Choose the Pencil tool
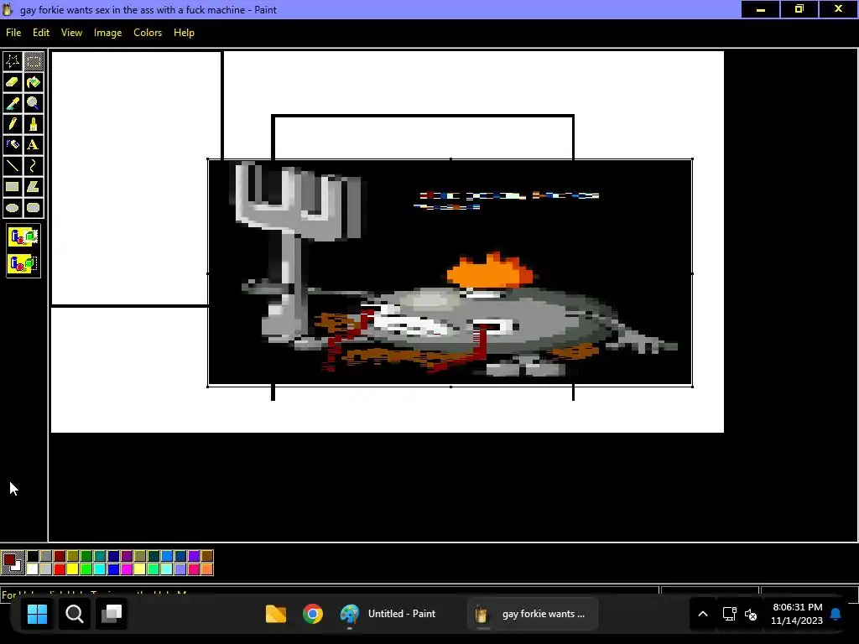 pyautogui.click(x=13, y=124)
